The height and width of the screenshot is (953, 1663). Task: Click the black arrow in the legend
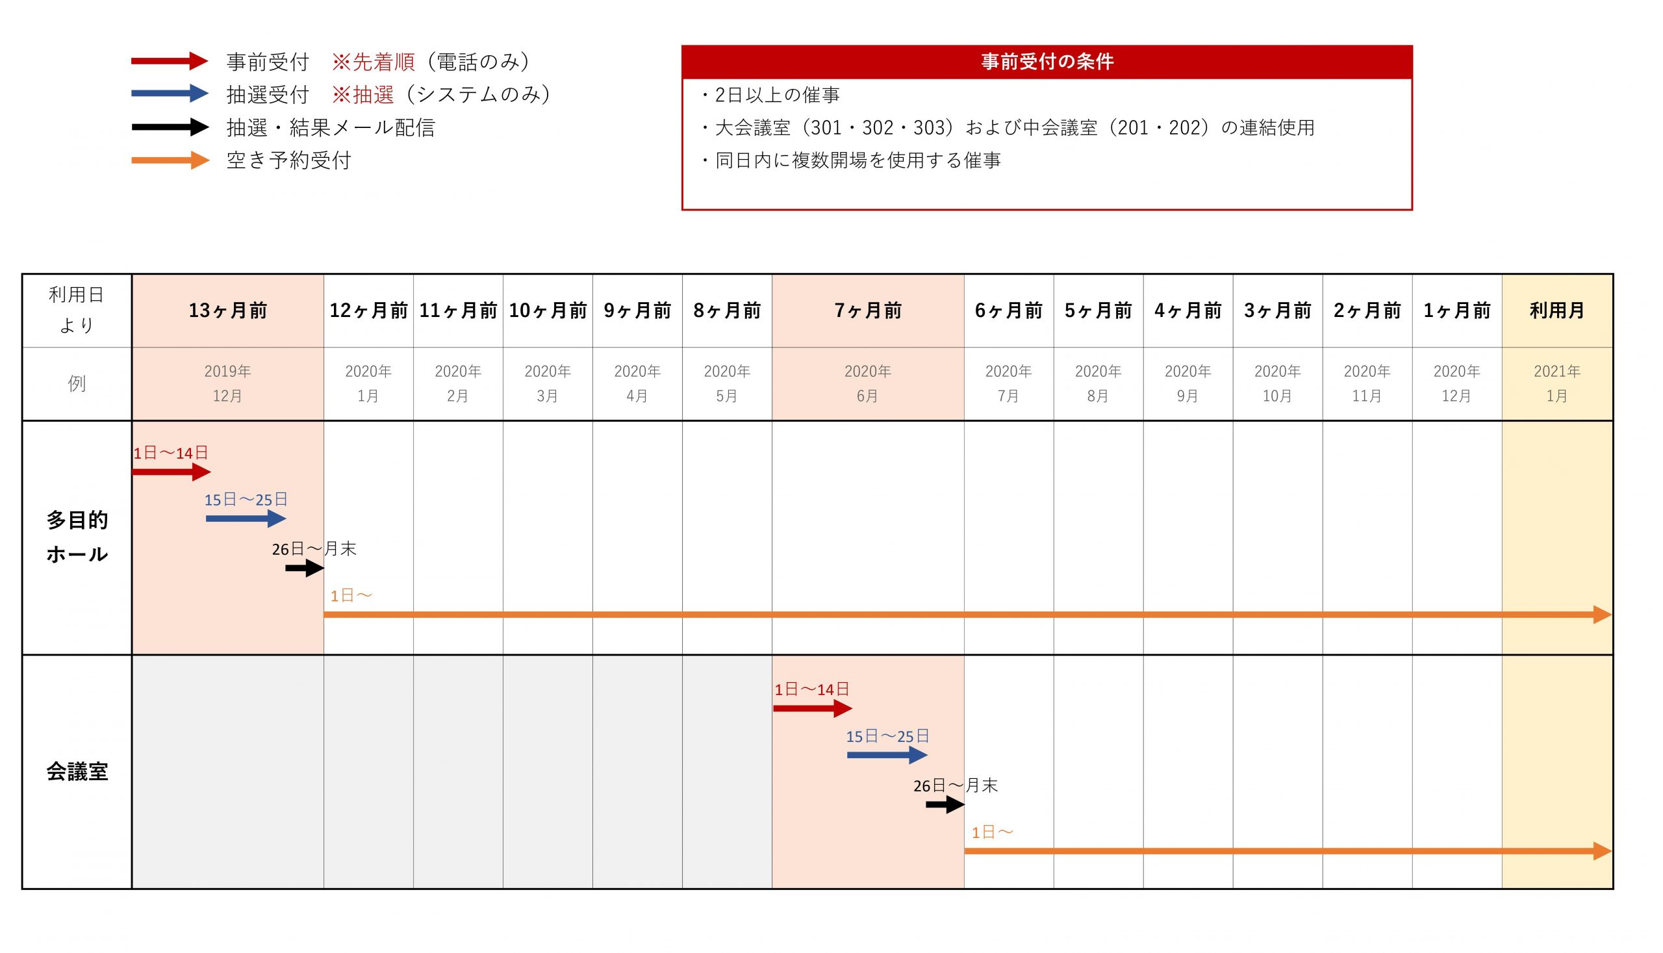click(170, 127)
